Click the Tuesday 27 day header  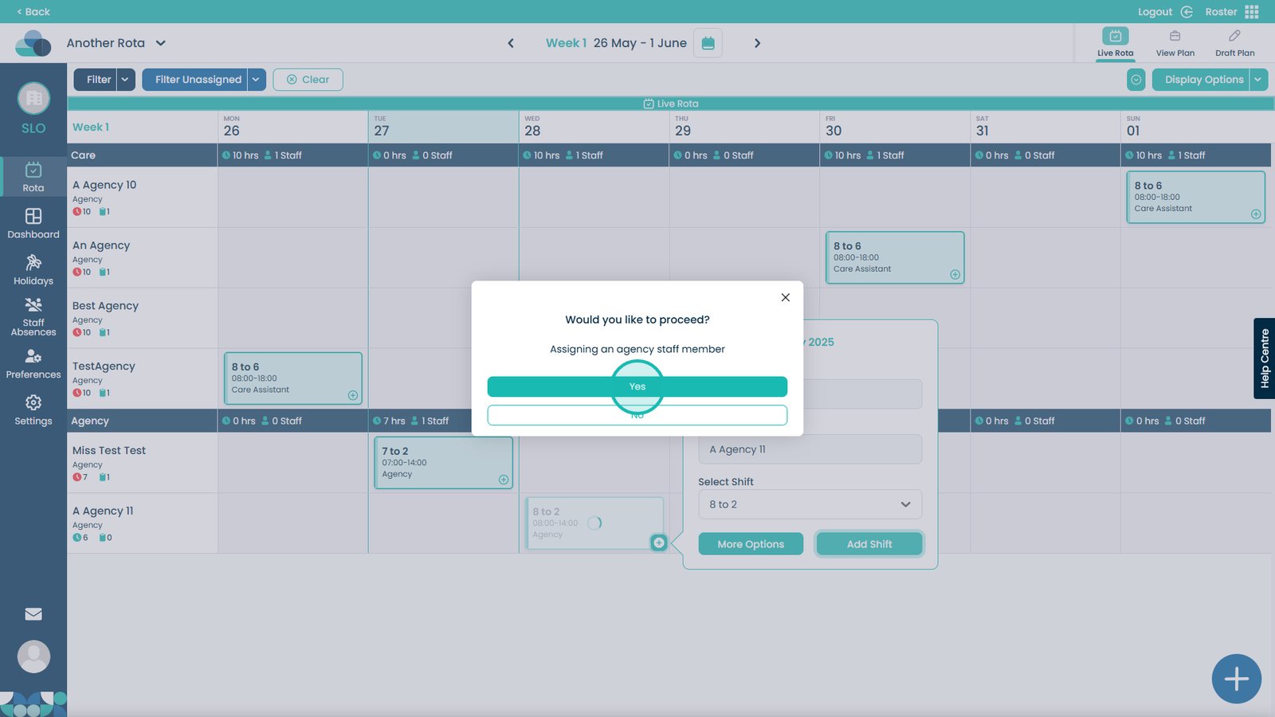(x=443, y=127)
